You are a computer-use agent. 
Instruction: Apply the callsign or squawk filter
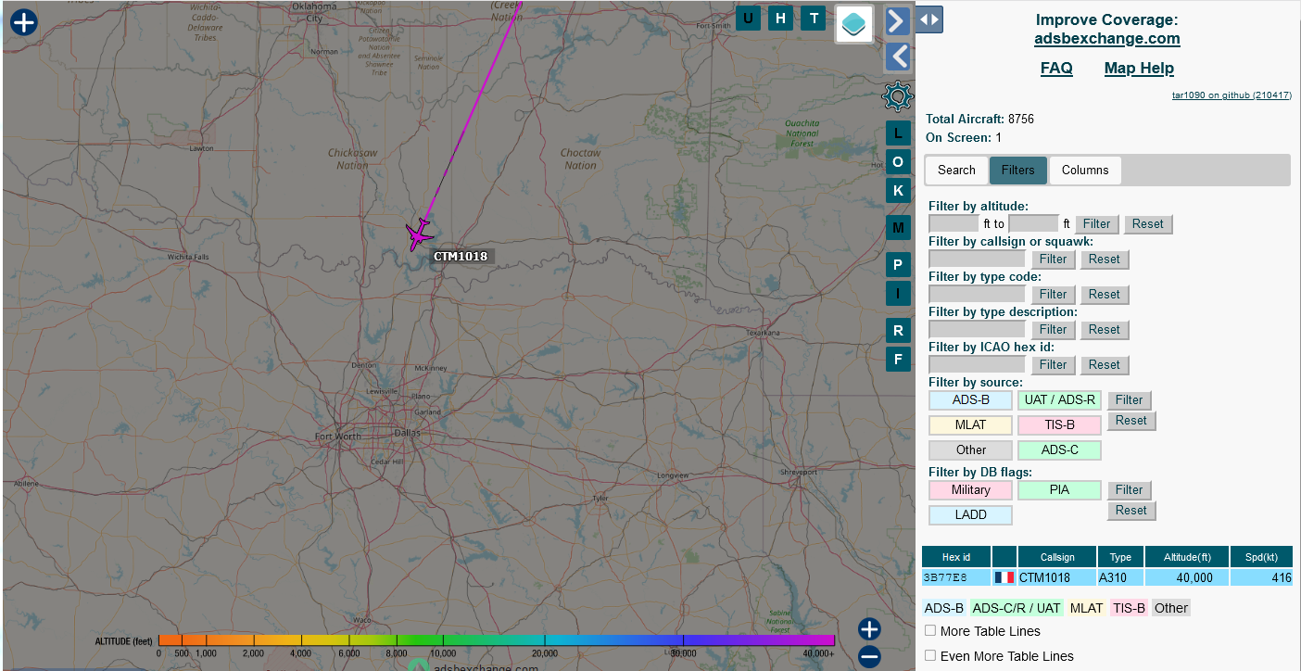pos(1053,260)
